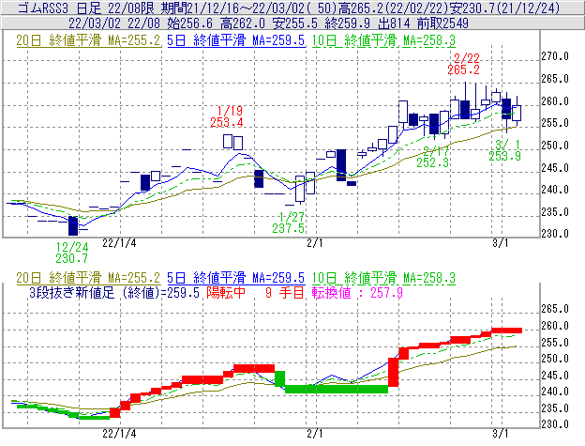This screenshot has width=585, height=446.
Task: Click the long green new-price bar in lower chart
Action: [337, 389]
